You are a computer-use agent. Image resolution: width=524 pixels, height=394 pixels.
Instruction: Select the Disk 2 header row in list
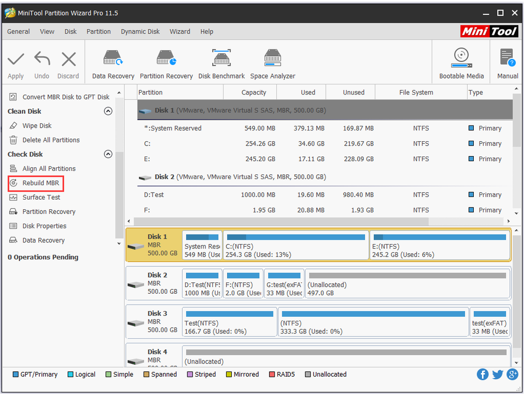pos(325,177)
